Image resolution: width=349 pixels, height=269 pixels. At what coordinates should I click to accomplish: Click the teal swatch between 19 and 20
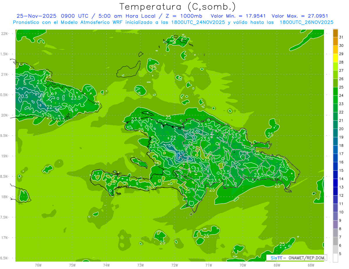335,133
